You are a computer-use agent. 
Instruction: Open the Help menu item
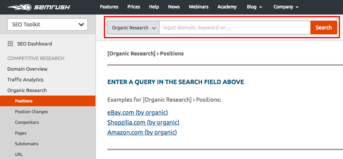tap(154, 7)
